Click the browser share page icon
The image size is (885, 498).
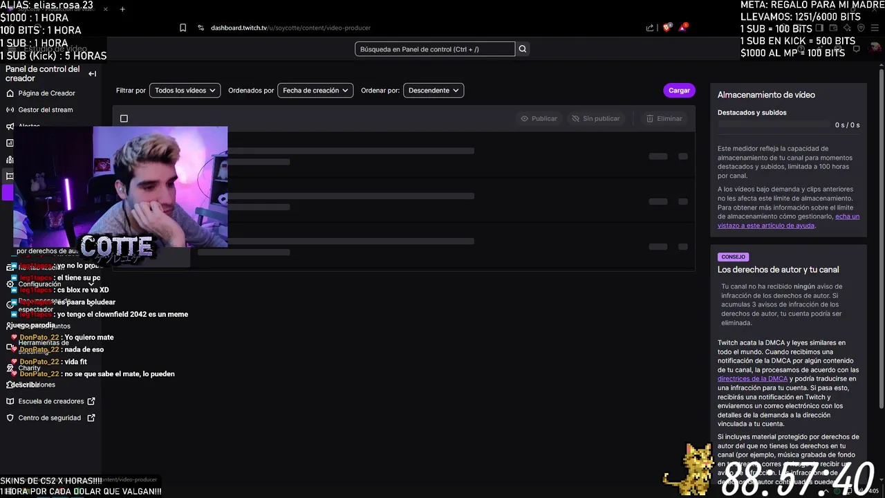pyautogui.click(x=650, y=28)
